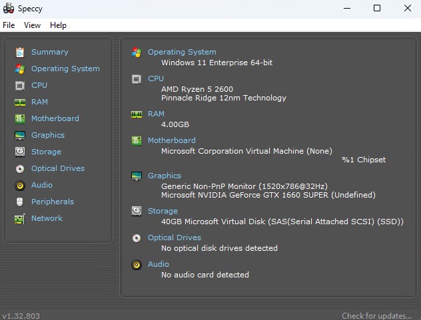
Task: Open Optical Drives from the sidebar
Action: click(x=58, y=168)
